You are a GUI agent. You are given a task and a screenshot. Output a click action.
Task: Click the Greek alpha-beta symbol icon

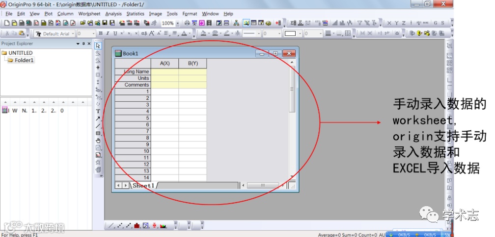144,33
